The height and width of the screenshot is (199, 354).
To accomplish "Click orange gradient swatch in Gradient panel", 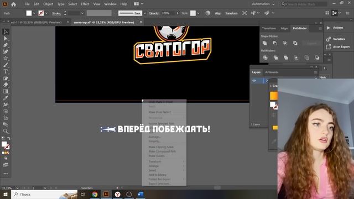I will pos(274,96).
